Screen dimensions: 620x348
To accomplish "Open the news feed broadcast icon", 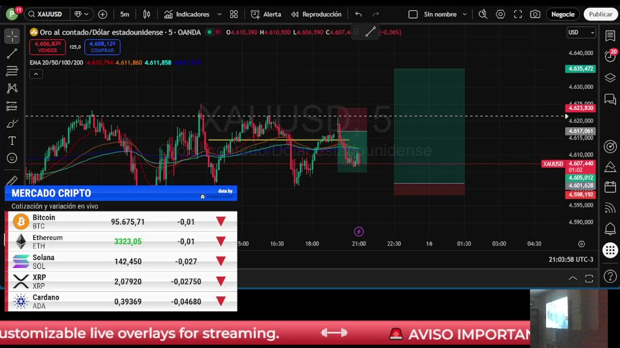I will pyautogui.click(x=610, y=208).
